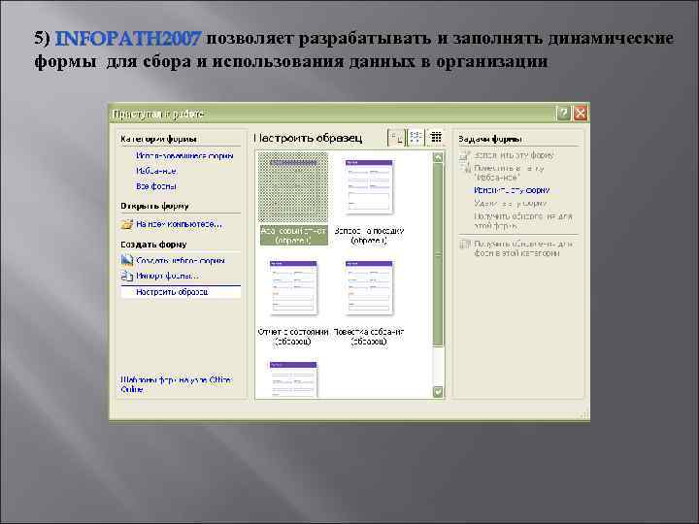Image resolution: width=699 pixels, height=524 pixels.
Task: Click folder icon next to На моем компьютере
Action: (127, 224)
